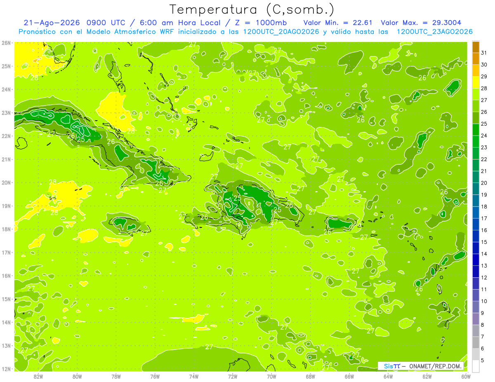
Task: Click the colorbar label '10'
Action: click(x=484, y=301)
